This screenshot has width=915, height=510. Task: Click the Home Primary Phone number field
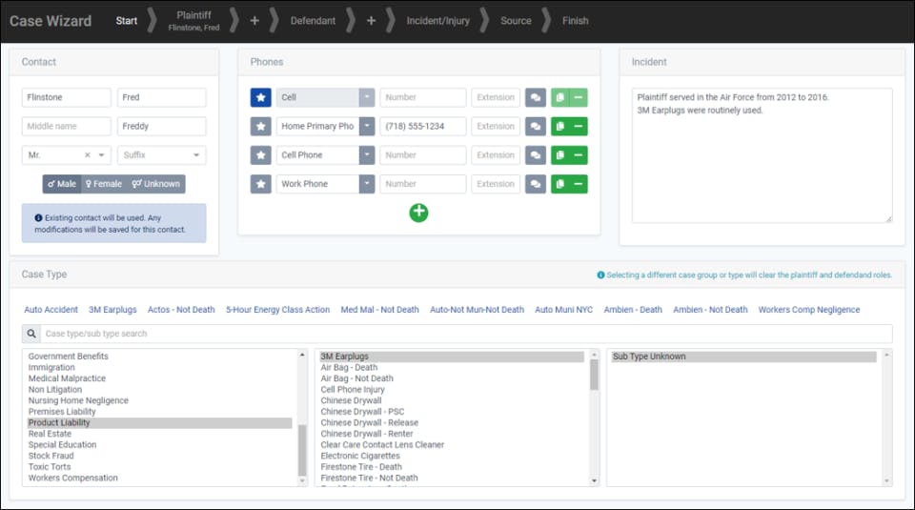coord(423,126)
